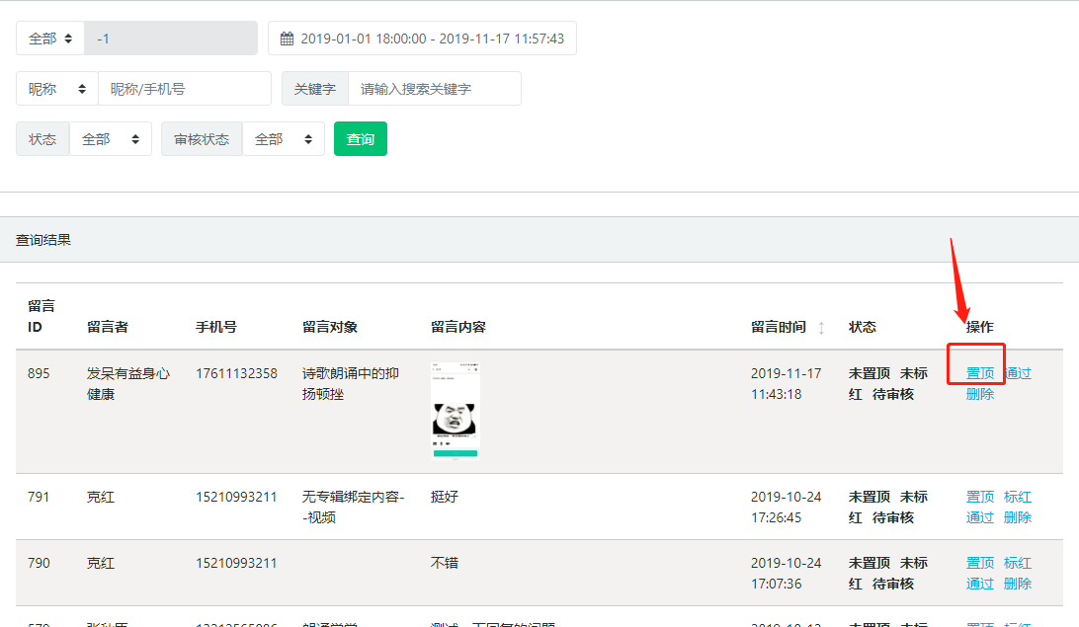Click 删除 for message 791
The height and width of the screenshot is (627, 1079).
coord(1018,517)
